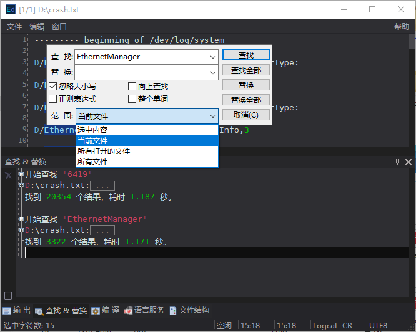Toggle 忽略大小写 checkbox
The width and height of the screenshot is (416, 332).
[x=53, y=86]
